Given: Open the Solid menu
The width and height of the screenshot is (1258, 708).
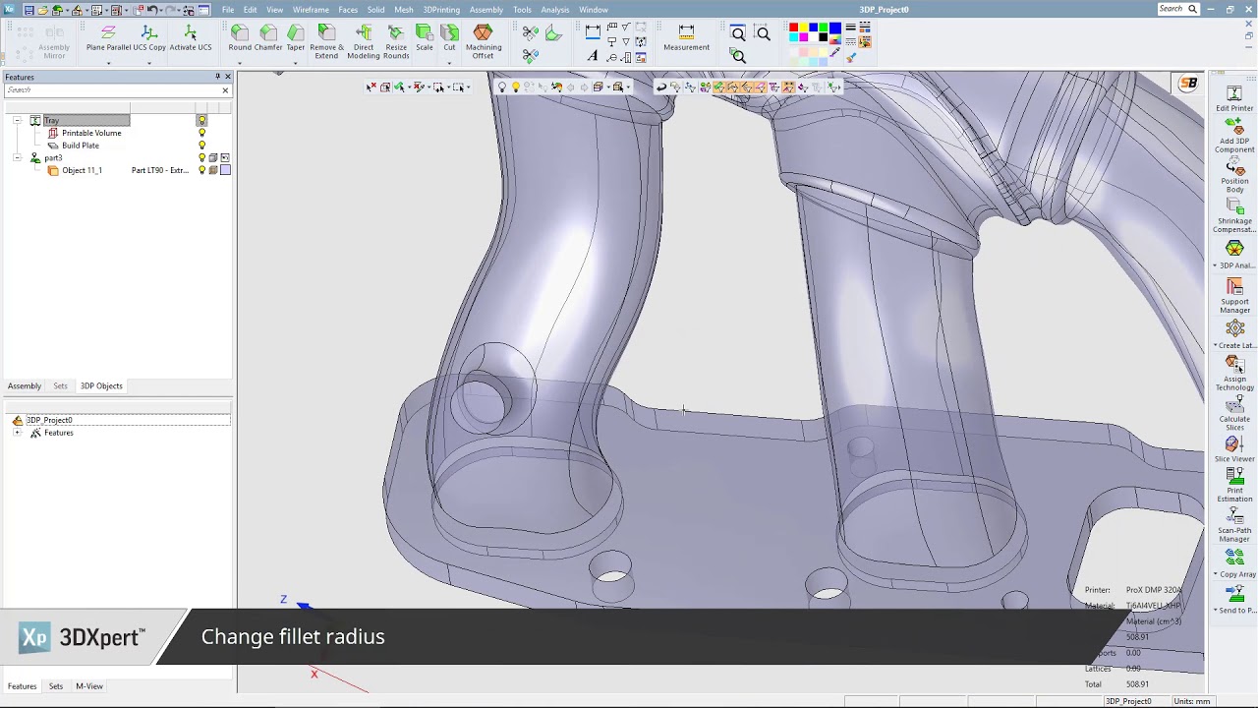Looking at the screenshot, I should 376,10.
